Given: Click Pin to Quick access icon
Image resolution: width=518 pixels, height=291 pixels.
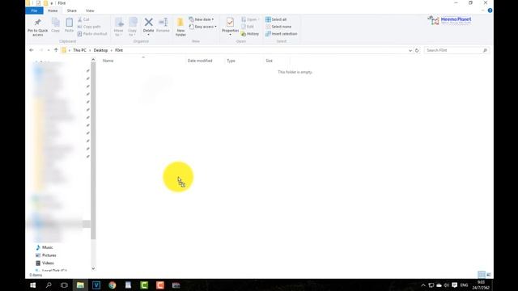Looking at the screenshot, I should click(38, 23).
